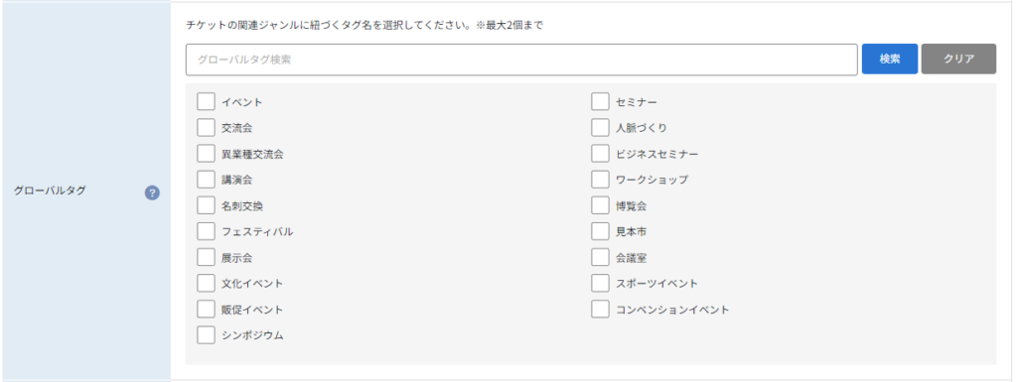Select the 交流会 tag
Screen dimensions: 1017x382
(206, 128)
